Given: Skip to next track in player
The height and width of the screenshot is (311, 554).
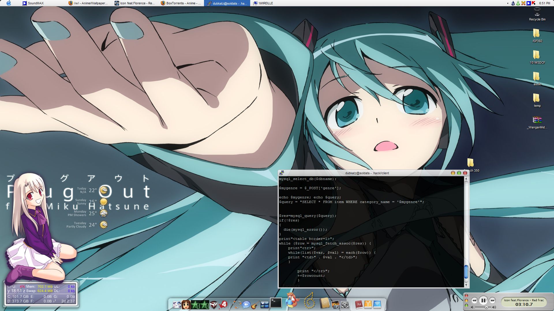Looking at the screenshot, I should coord(492,301).
